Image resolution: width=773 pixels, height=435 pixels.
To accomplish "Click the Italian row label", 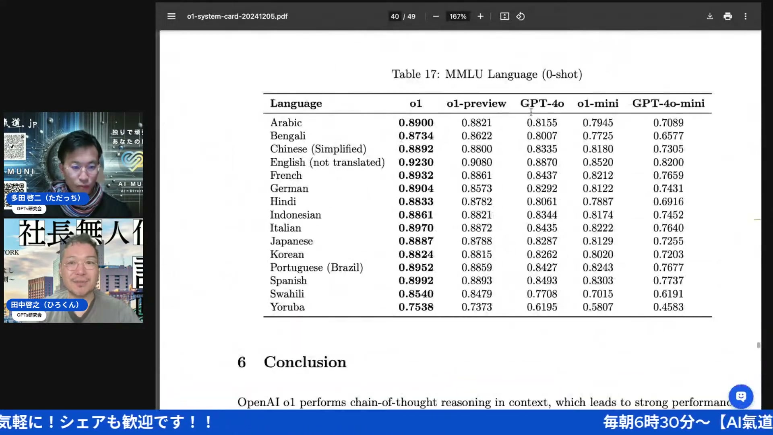I will pyautogui.click(x=285, y=228).
